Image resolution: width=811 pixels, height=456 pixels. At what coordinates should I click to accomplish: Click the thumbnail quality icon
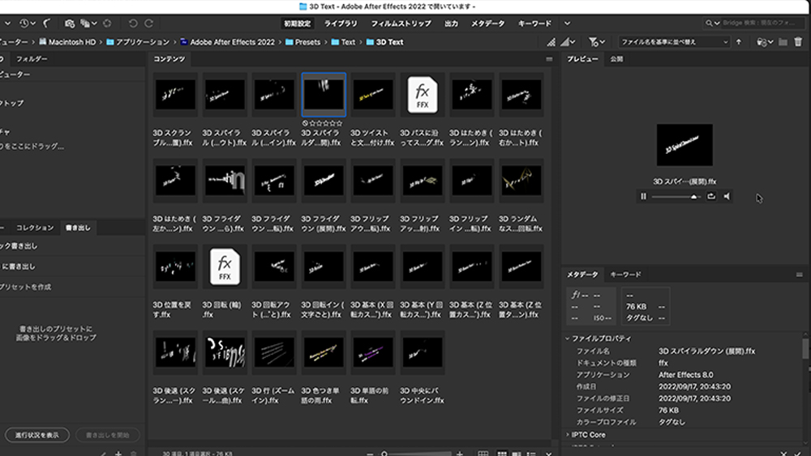(552, 42)
